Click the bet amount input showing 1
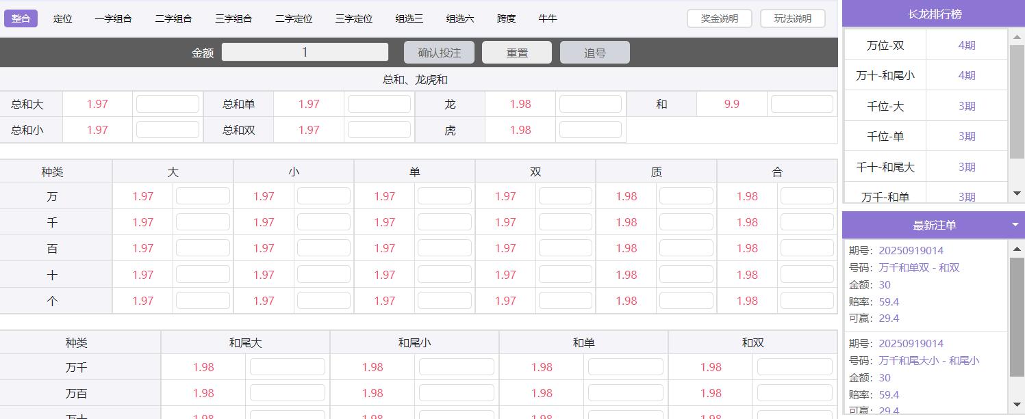 coord(305,51)
